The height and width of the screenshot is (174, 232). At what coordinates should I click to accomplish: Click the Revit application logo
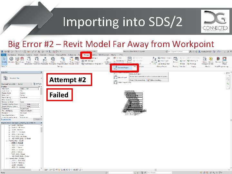(2, 52)
